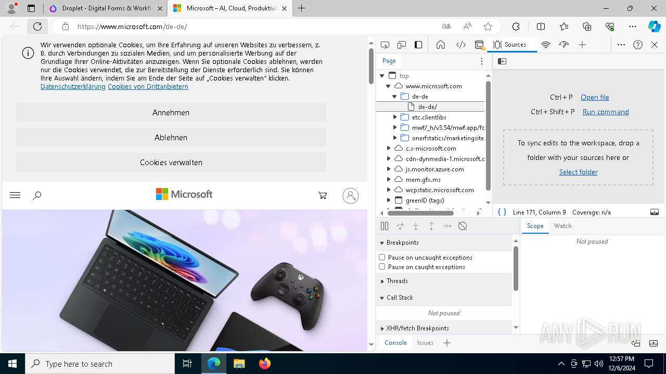Open File Explorer from taskbar
666x374 pixels.
click(239, 364)
